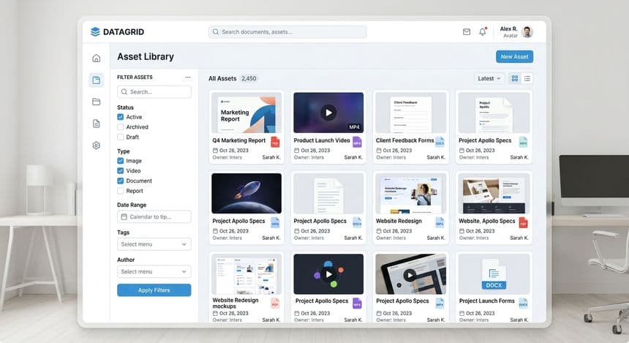
Task: Click MP4 badge on Product Launch Video
Action: (357, 142)
